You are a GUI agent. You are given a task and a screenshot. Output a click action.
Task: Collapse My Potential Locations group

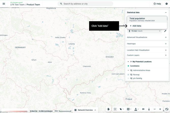pyautogui.click(x=128, y=62)
